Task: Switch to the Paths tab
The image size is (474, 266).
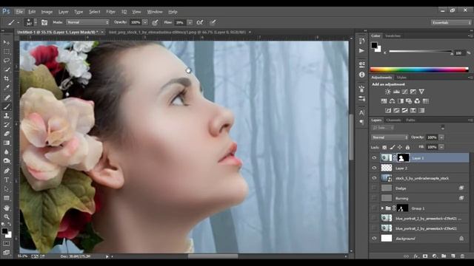Action: 410,120
